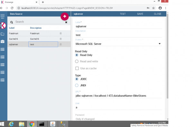Sort list by Description column
193x127 pixels.
pos(36,28)
